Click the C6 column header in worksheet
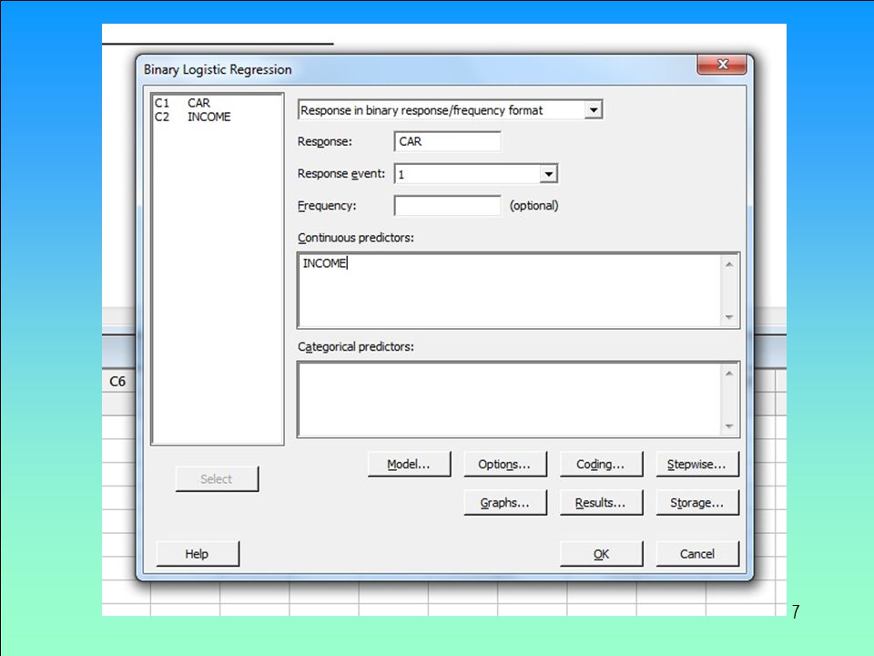 coord(117,382)
